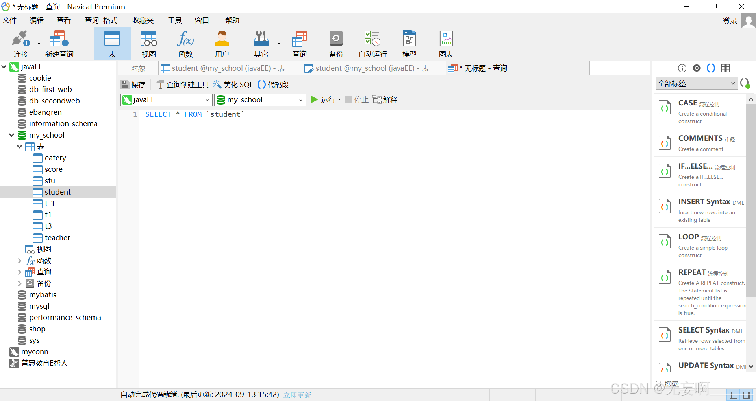Select the myconn connection
Image resolution: width=756 pixels, height=401 pixels.
(x=35, y=352)
